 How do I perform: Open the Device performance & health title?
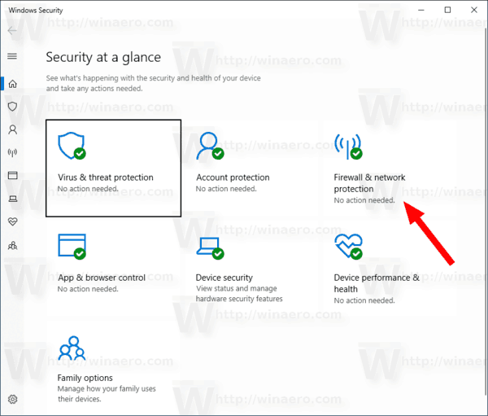[377, 283]
